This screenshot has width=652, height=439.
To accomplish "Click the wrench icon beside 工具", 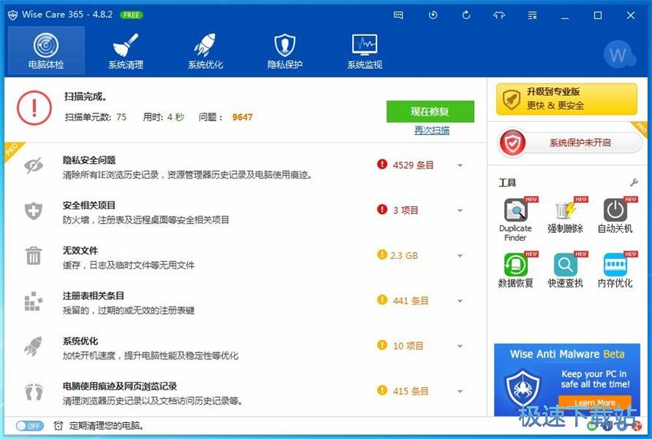I will click(634, 182).
